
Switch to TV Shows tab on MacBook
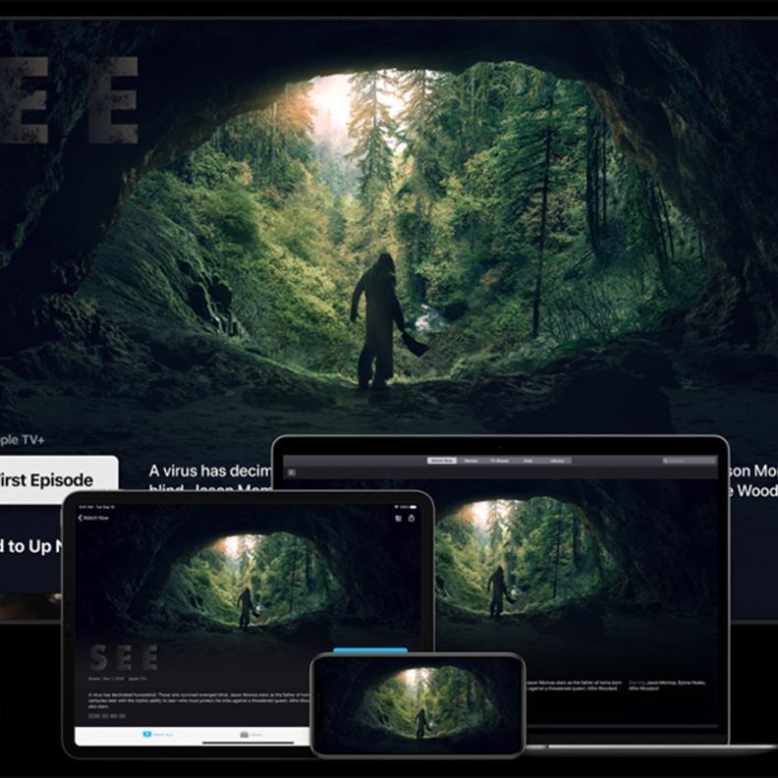pos(500,460)
